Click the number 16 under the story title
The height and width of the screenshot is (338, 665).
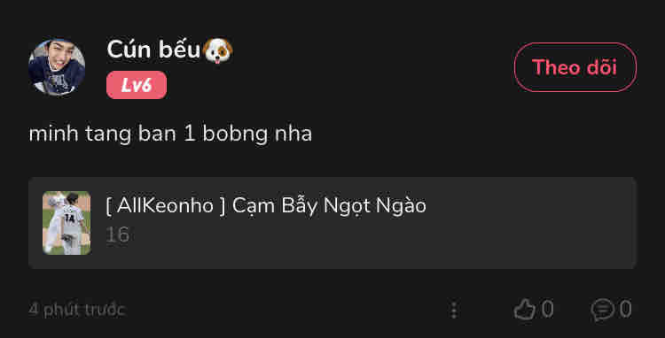(x=117, y=234)
